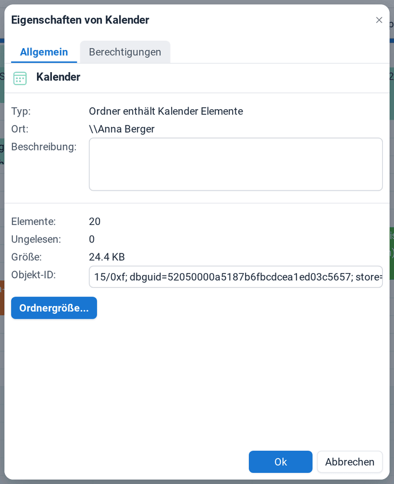Click the 'Ort:' label
Viewport: 394px width, 484px height.
tap(20, 129)
